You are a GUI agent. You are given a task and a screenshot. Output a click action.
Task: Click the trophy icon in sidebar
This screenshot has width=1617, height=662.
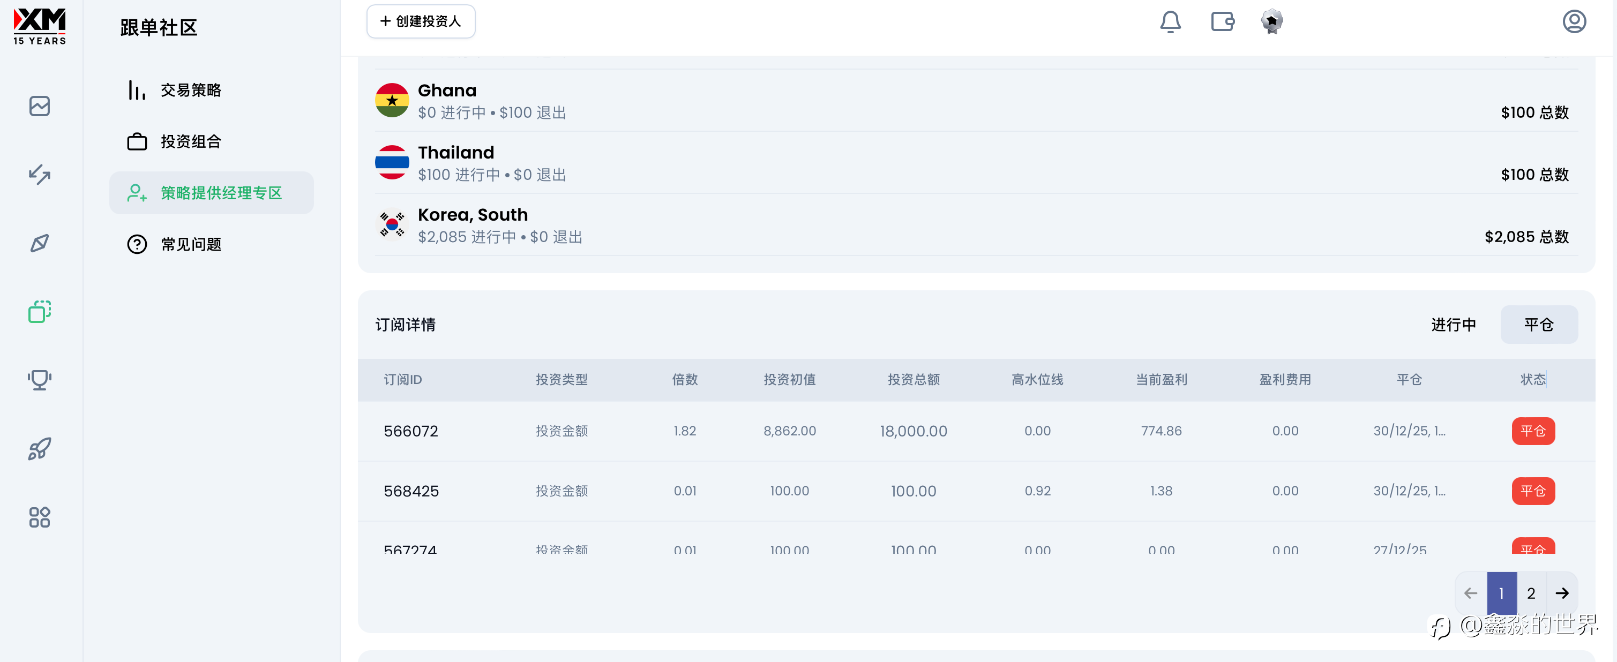[x=40, y=380]
